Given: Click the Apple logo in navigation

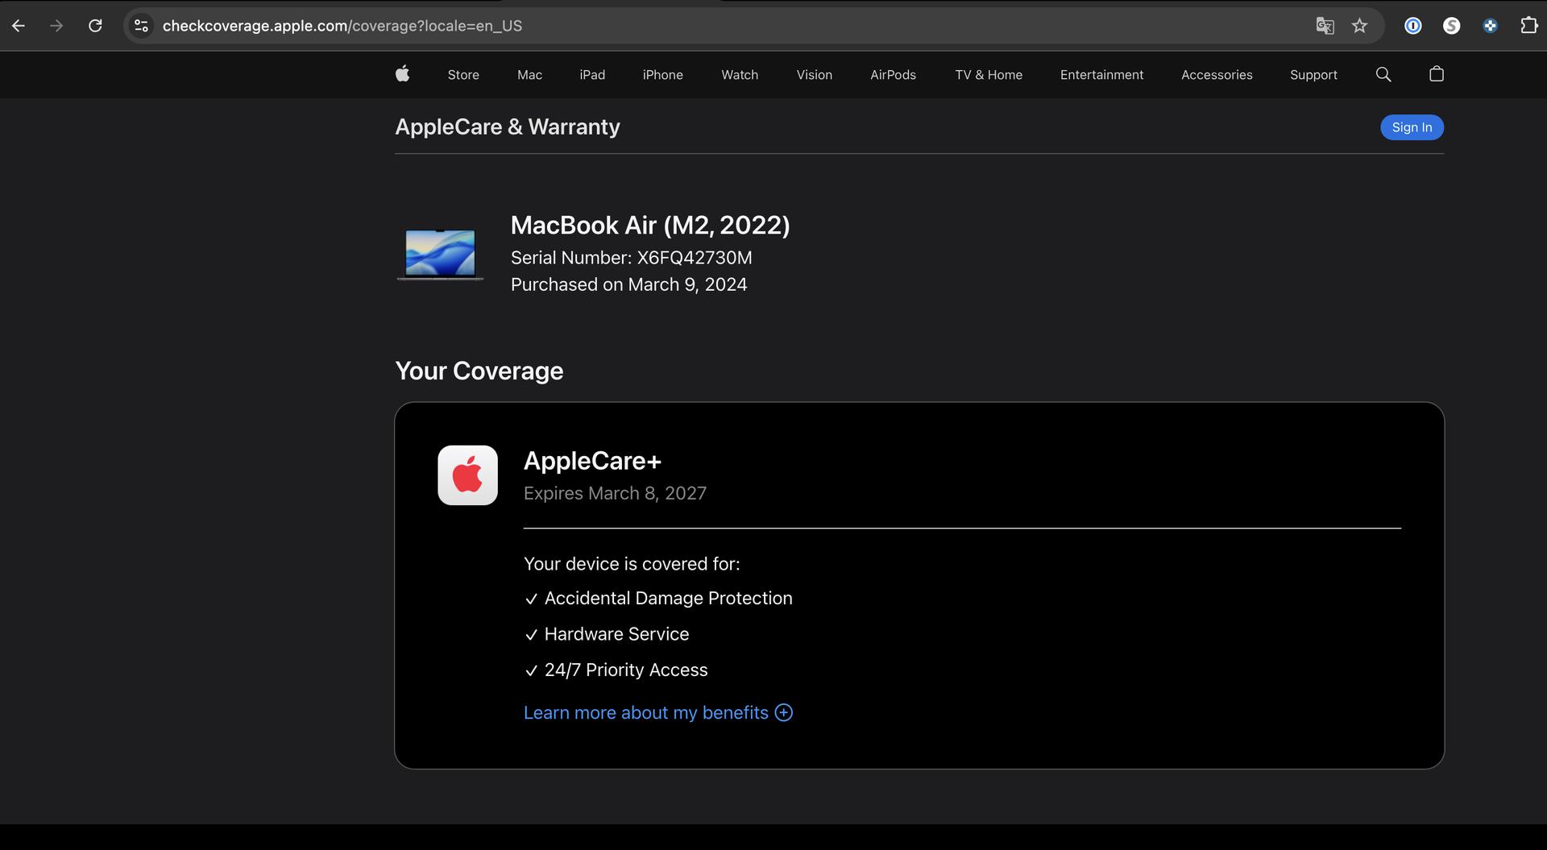Looking at the screenshot, I should [403, 74].
